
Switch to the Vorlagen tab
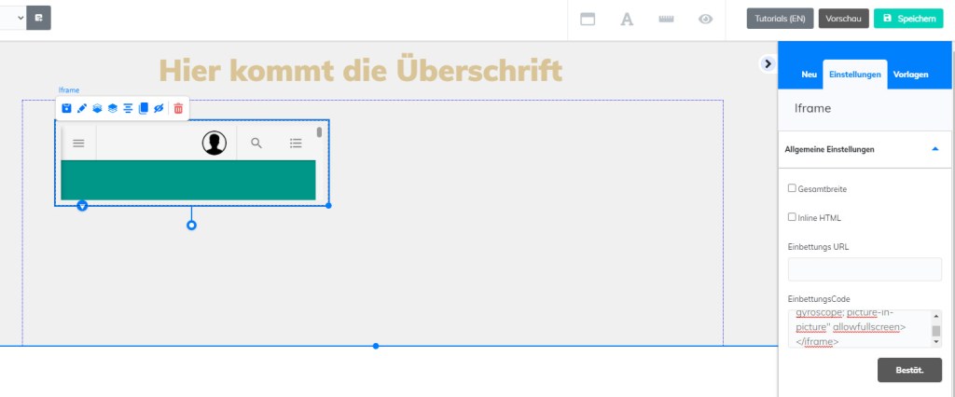click(x=910, y=74)
